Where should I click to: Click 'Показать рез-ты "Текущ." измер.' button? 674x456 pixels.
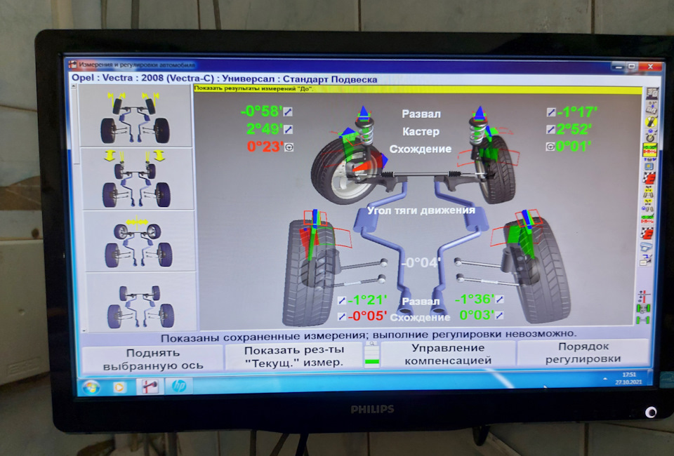coord(294,356)
